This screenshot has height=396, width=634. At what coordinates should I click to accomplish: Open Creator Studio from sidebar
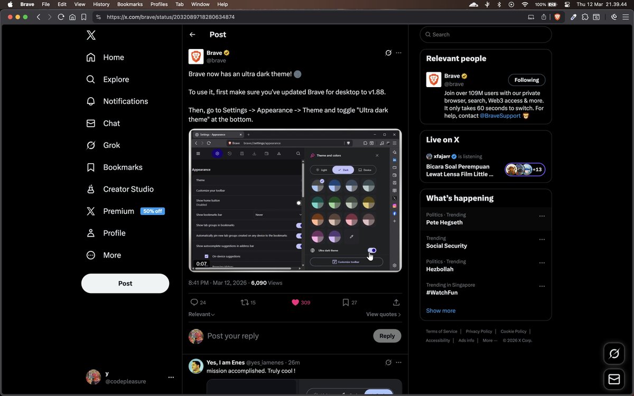pos(120,189)
